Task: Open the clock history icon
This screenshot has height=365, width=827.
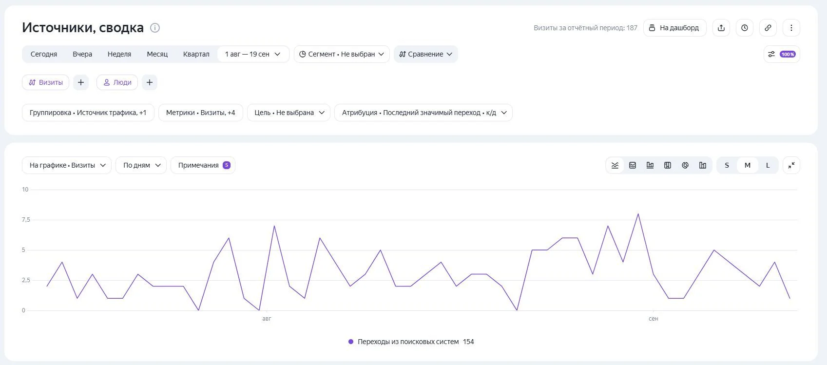Action: coord(745,28)
